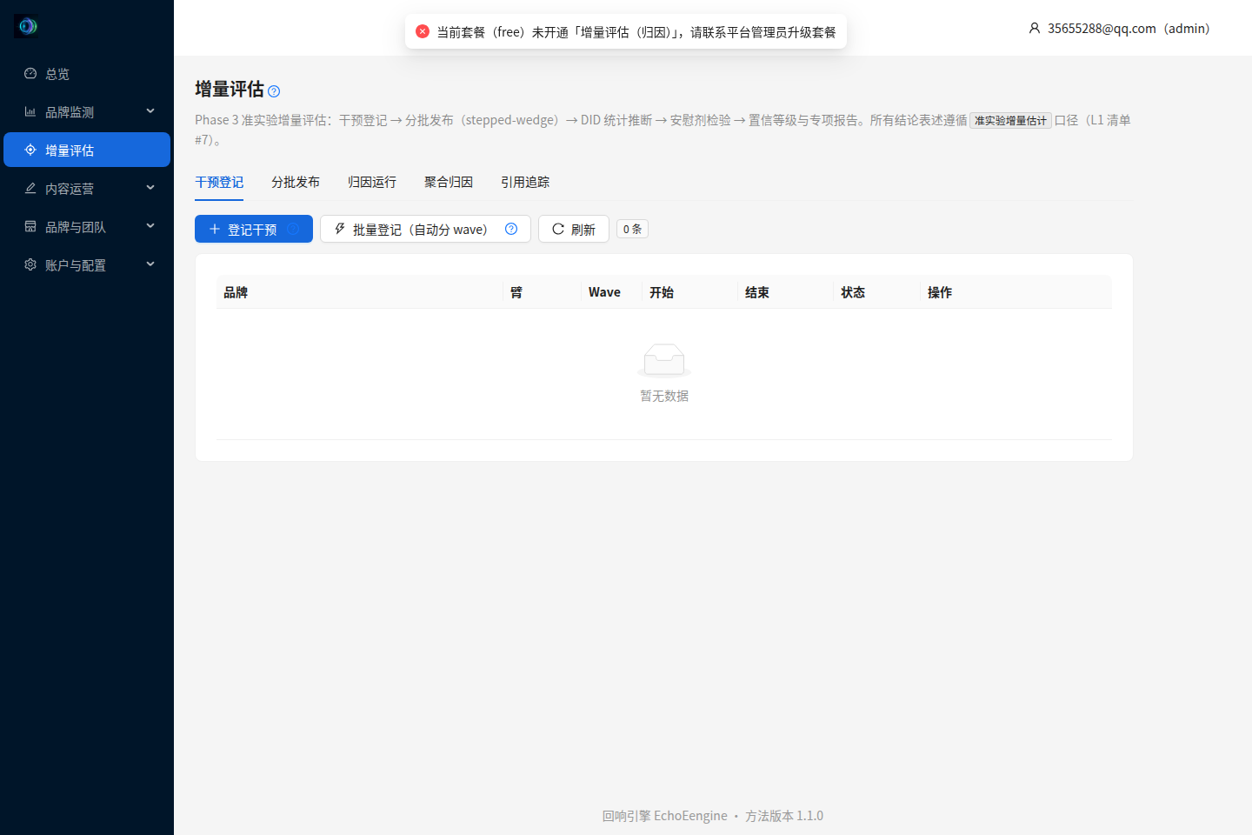Viewport: 1252px width, 835px height.
Task: Click the user account 35655288@qq.com
Action: tap(1120, 29)
